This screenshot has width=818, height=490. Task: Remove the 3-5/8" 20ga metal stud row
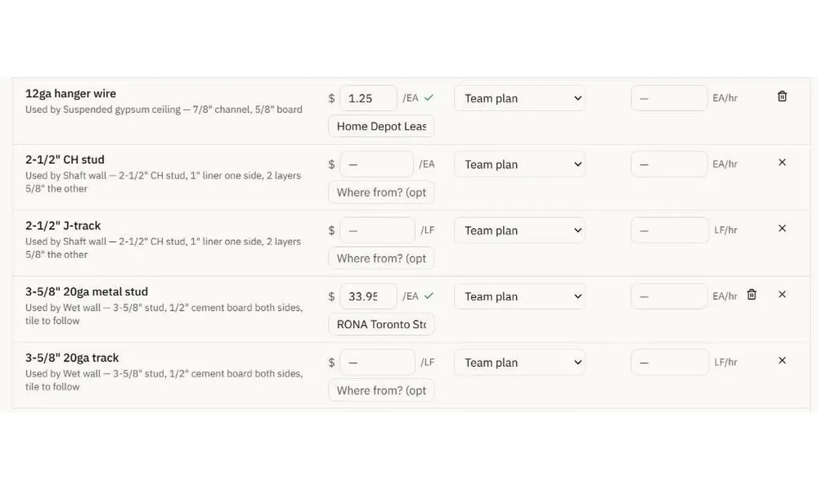click(x=782, y=295)
